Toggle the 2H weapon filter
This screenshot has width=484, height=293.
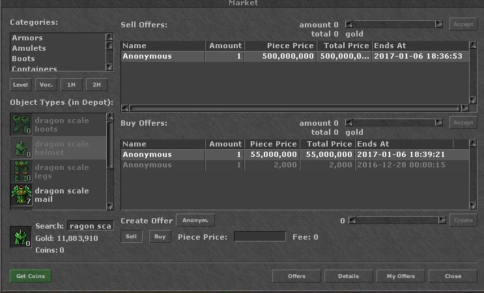tap(96, 85)
